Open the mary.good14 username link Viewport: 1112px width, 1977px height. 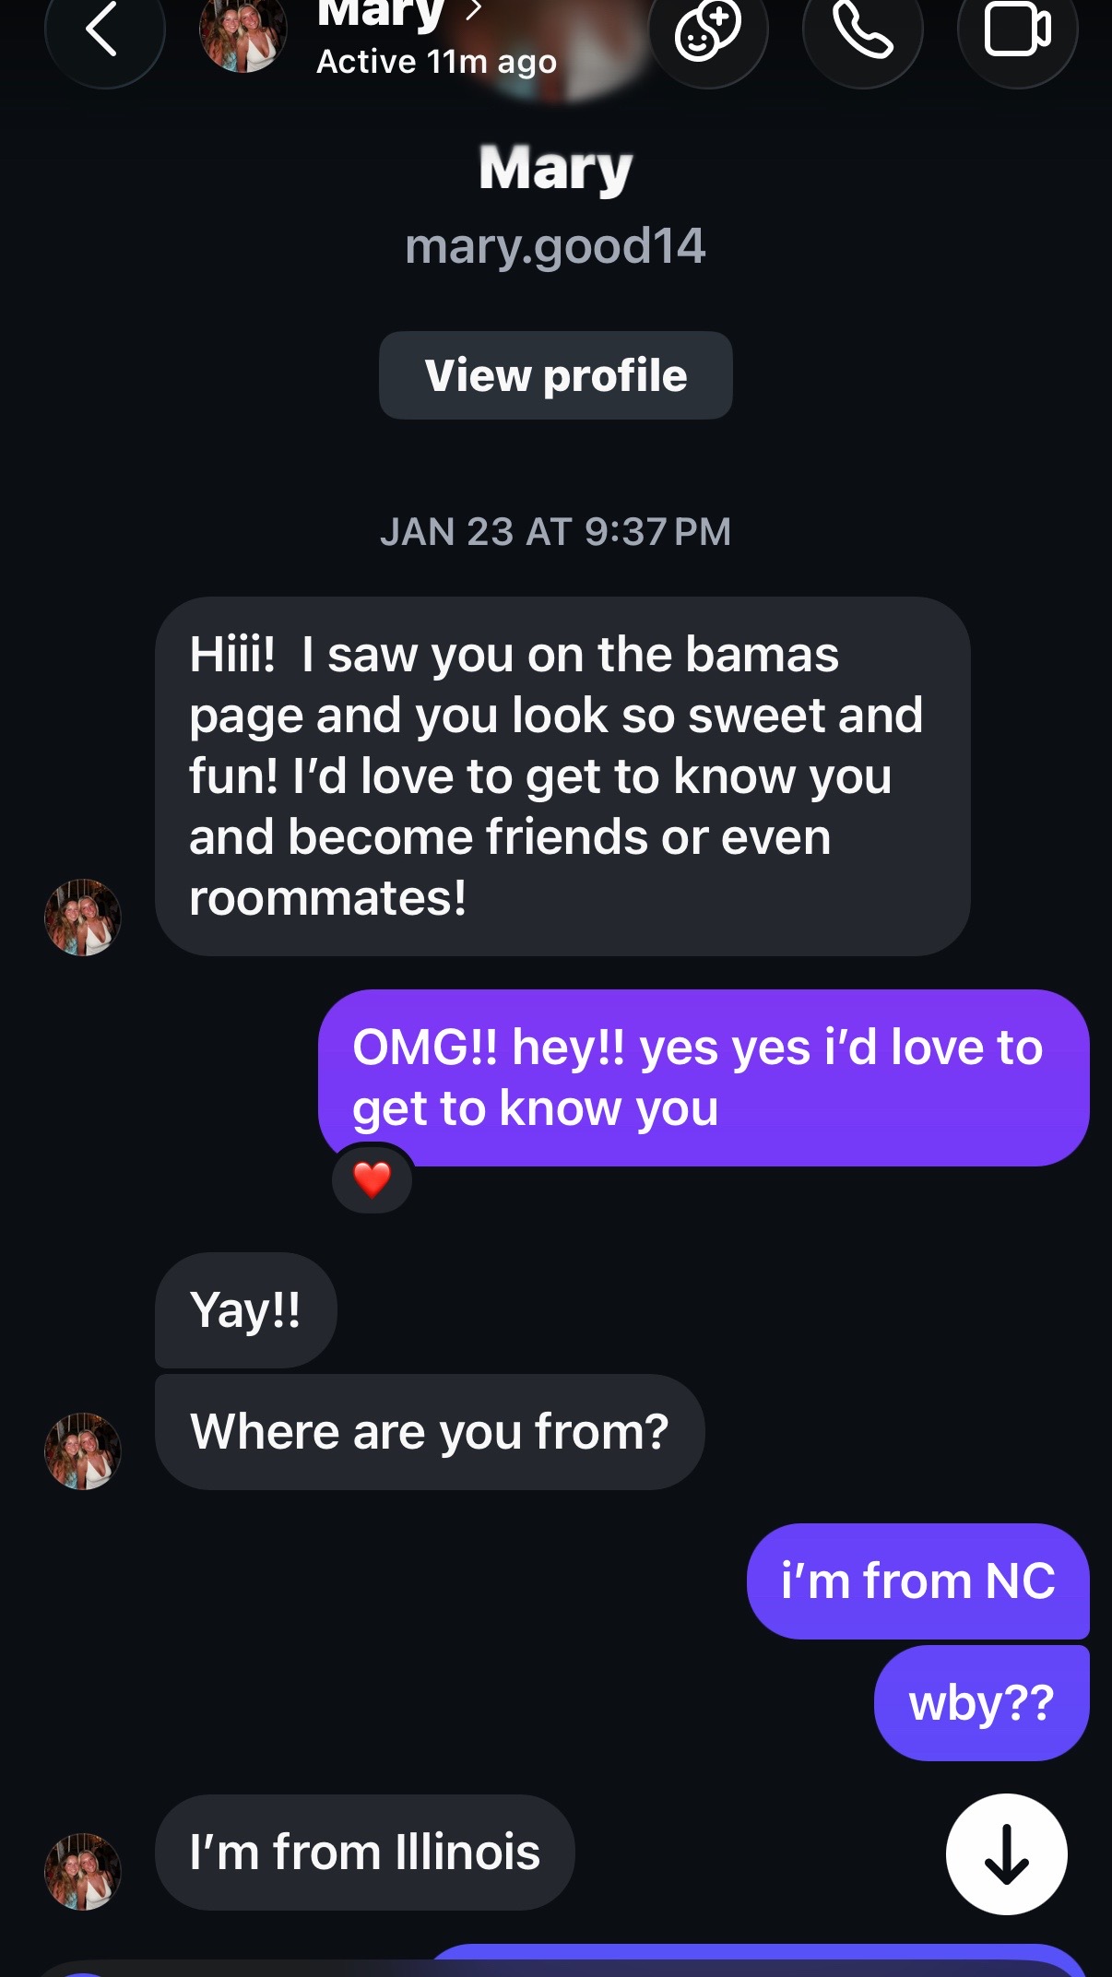(555, 246)
